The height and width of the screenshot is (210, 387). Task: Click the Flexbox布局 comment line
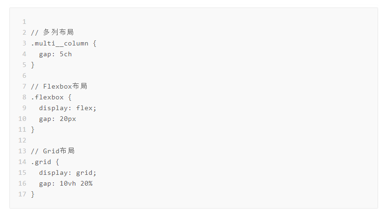click(59, 86)
